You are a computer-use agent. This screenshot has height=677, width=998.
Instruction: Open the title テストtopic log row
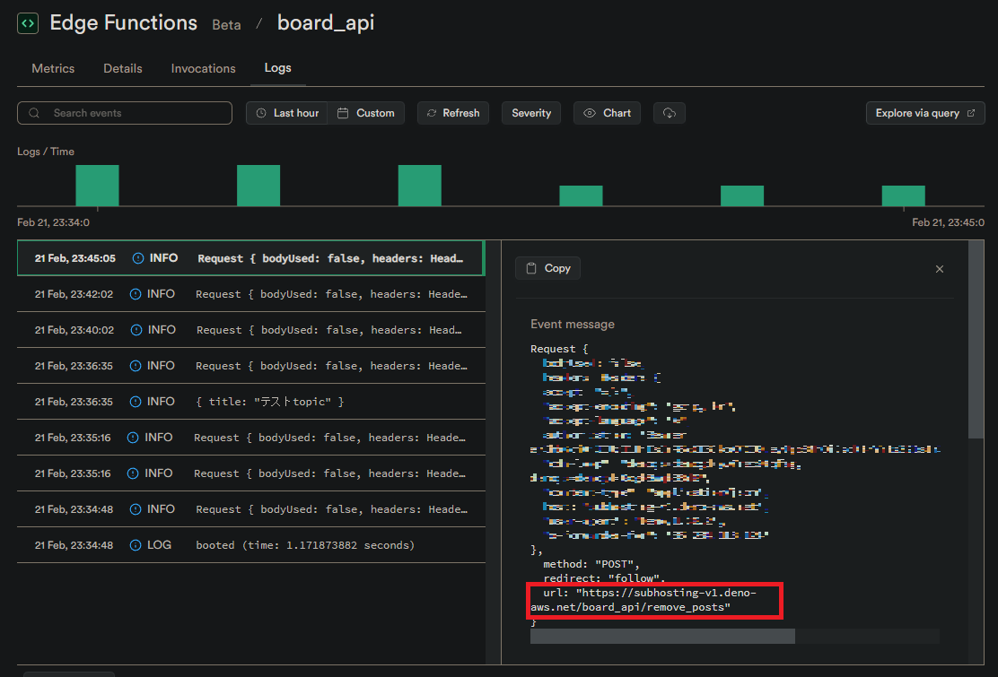point(250,402)
